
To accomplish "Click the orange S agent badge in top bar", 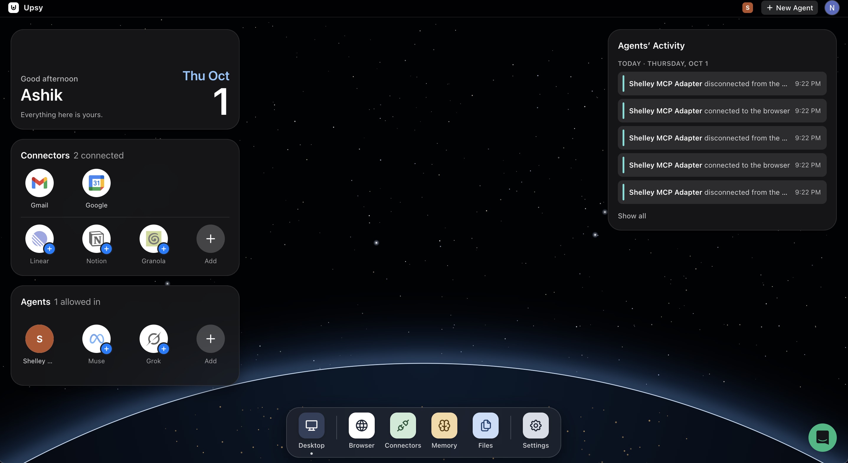I will point(748,8).
